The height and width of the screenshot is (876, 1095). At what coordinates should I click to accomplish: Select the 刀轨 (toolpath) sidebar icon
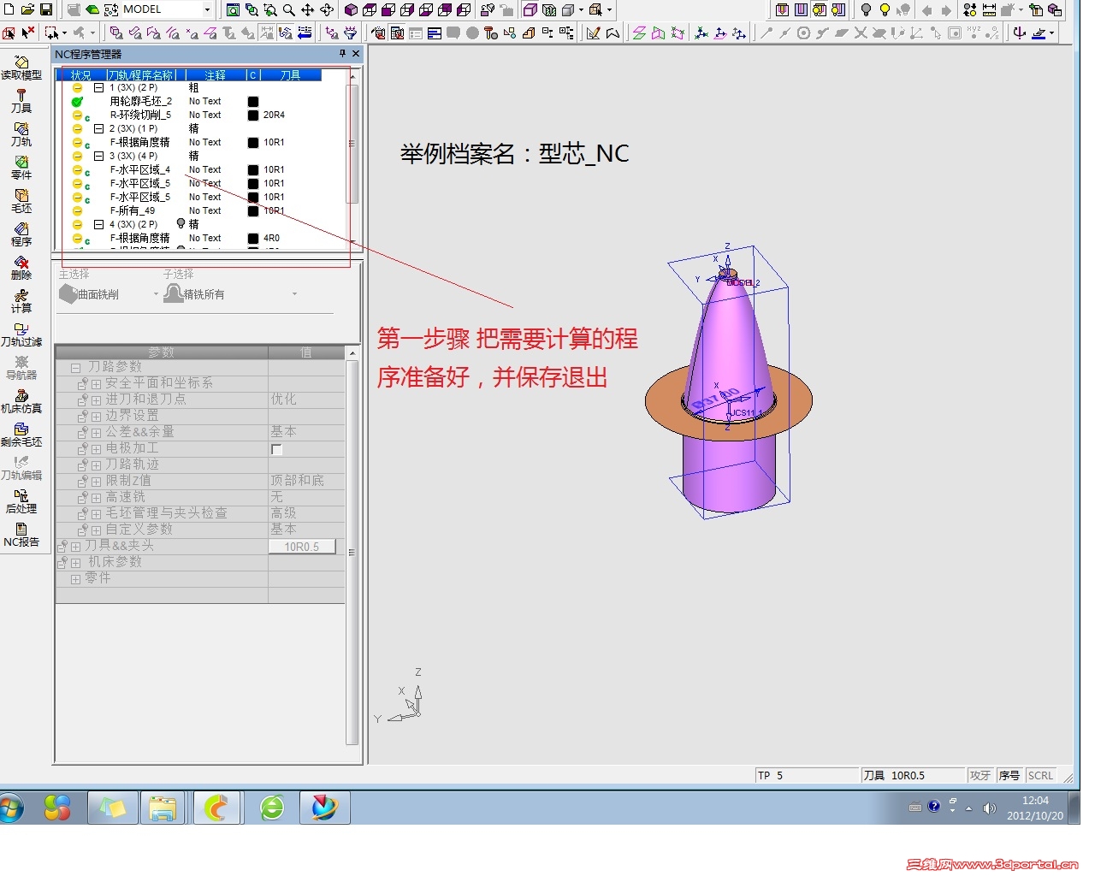tap(21, 134)
